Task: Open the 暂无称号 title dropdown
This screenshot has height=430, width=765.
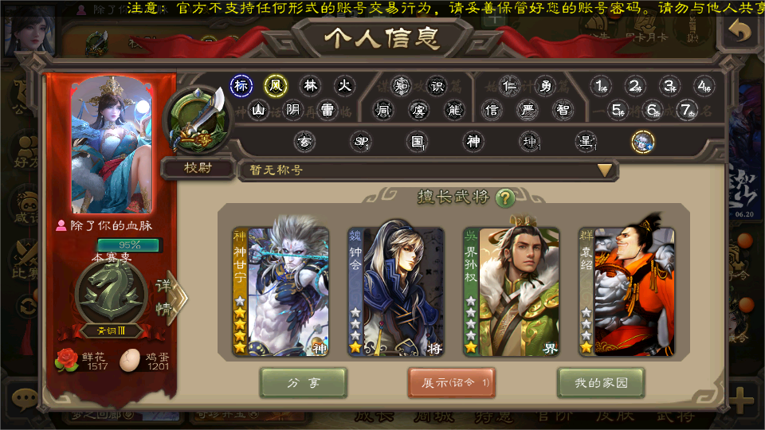Action: pos(428,170)
